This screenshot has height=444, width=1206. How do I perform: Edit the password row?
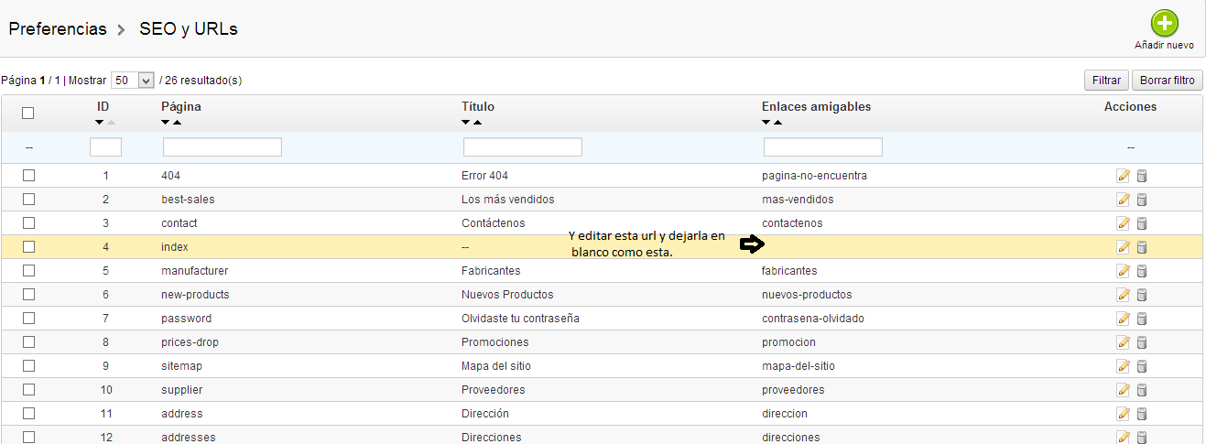tap(1124, 319)
